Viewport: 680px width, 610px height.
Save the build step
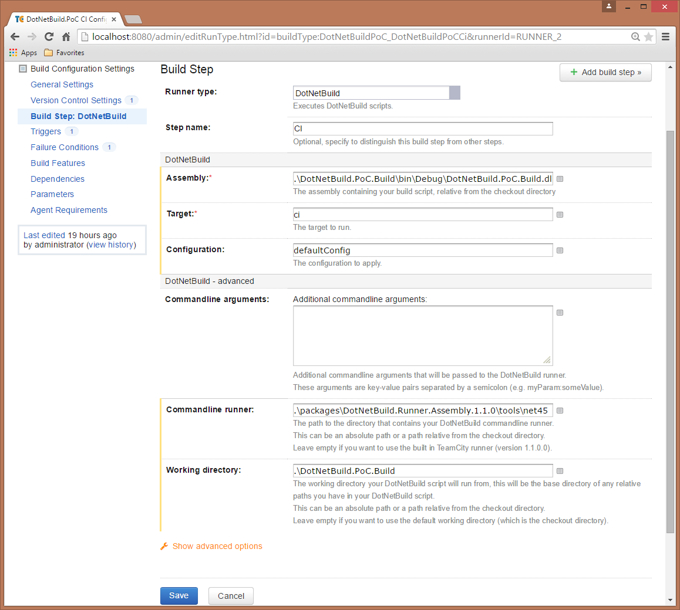[x=179, y=596]
